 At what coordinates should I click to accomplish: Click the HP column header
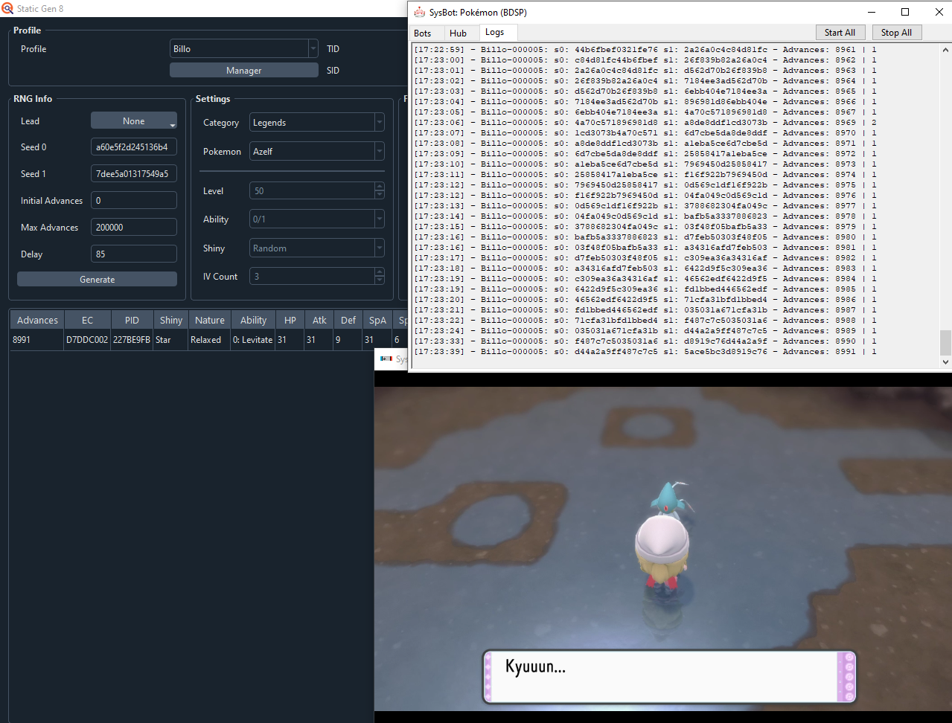click(x=290, y=320)
